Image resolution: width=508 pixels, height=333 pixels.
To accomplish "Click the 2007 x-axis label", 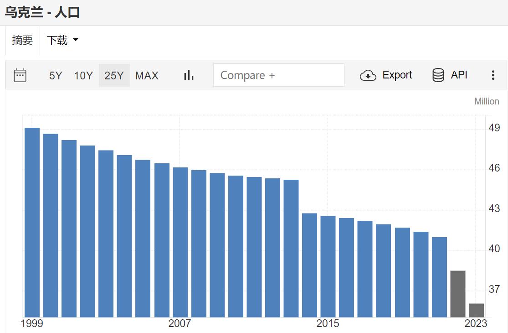I will tap(180, 323).
